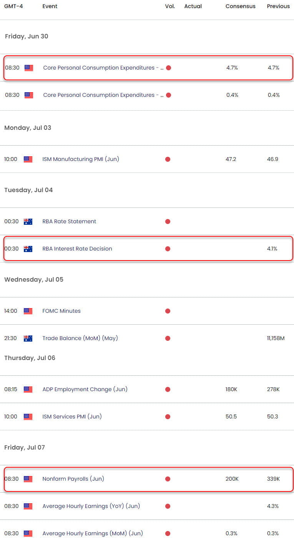The height and width of the screenshot is (541, 294).
Task: Click the 50.3 ISM Services previous value
Action: tap(272, 417)
